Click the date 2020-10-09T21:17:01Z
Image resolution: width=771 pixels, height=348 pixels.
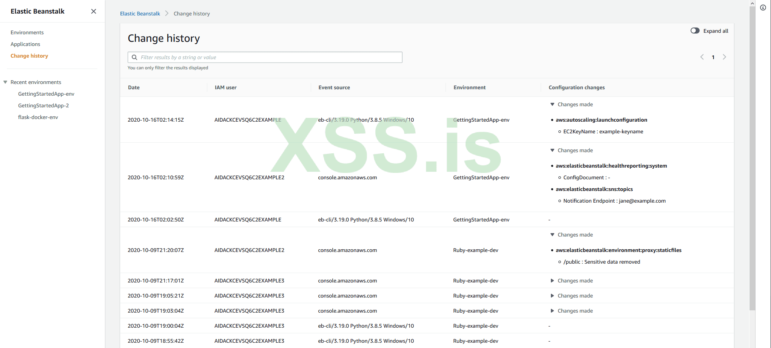click(x=156, y=281)
